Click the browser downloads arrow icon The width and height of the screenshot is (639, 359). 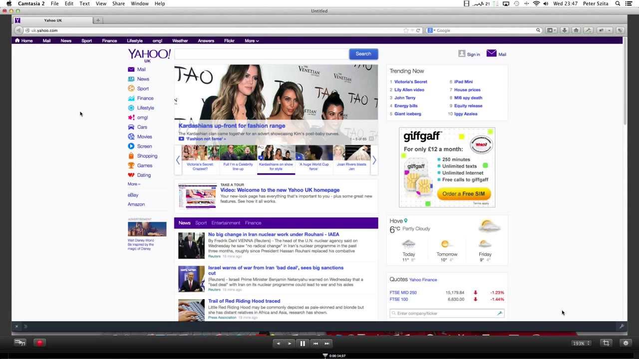coord(564,30)
